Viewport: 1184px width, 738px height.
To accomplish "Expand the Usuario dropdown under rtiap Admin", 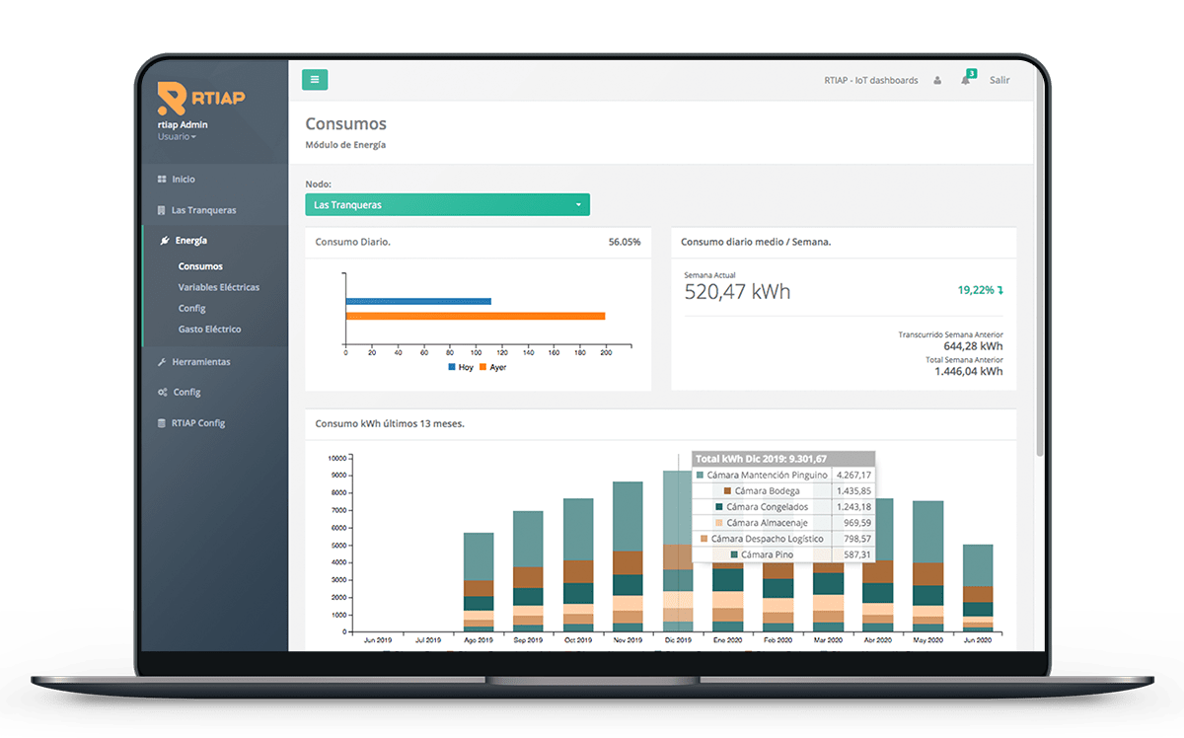I will coord(177,137).
